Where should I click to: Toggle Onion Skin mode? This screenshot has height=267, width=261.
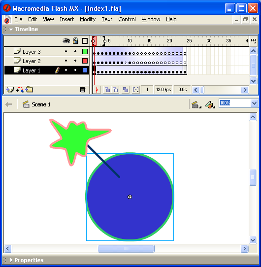107,90
